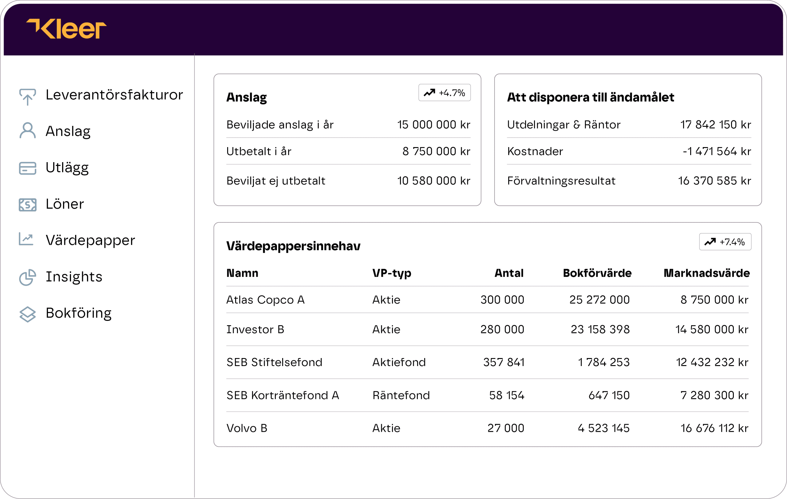This screenshot has width=787, height=499.
Task: Click the +4.7% trend badge in Anslag
Action: [444, 93]
